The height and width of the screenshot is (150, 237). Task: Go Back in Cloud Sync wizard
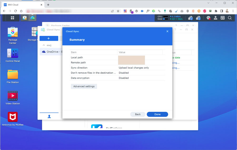138,114
